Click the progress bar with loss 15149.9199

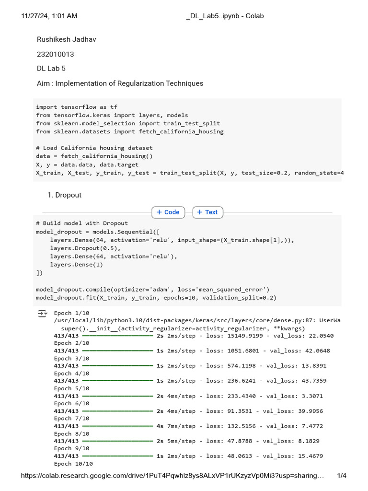click(118, 336)
